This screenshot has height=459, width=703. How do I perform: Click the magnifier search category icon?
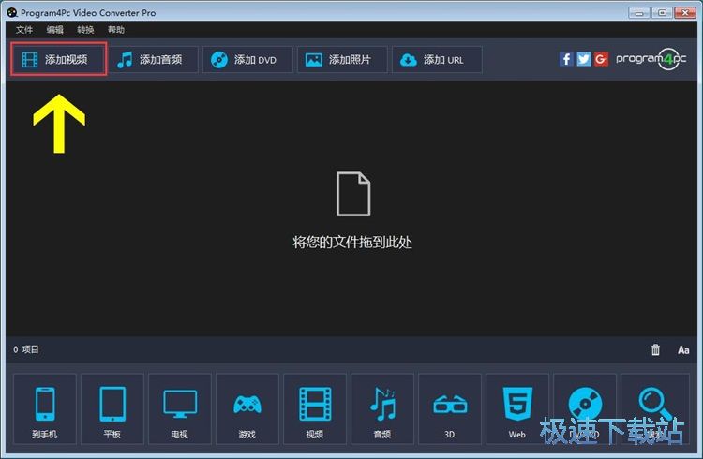coord(655,408)
